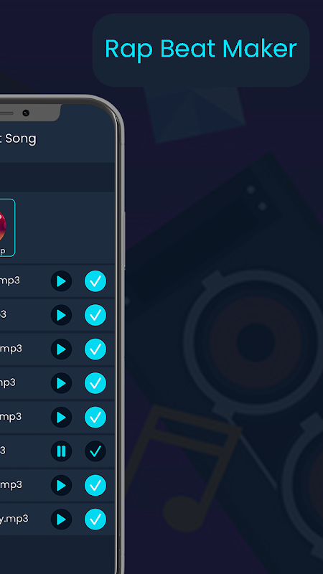The height and width of the screenshot is (574, 323).
Task: Play the second song in the list
Action: pyautogui.click(x=61, y=315)
